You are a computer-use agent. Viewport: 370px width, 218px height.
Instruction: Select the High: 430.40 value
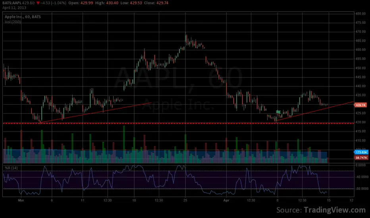click(107, 3)
